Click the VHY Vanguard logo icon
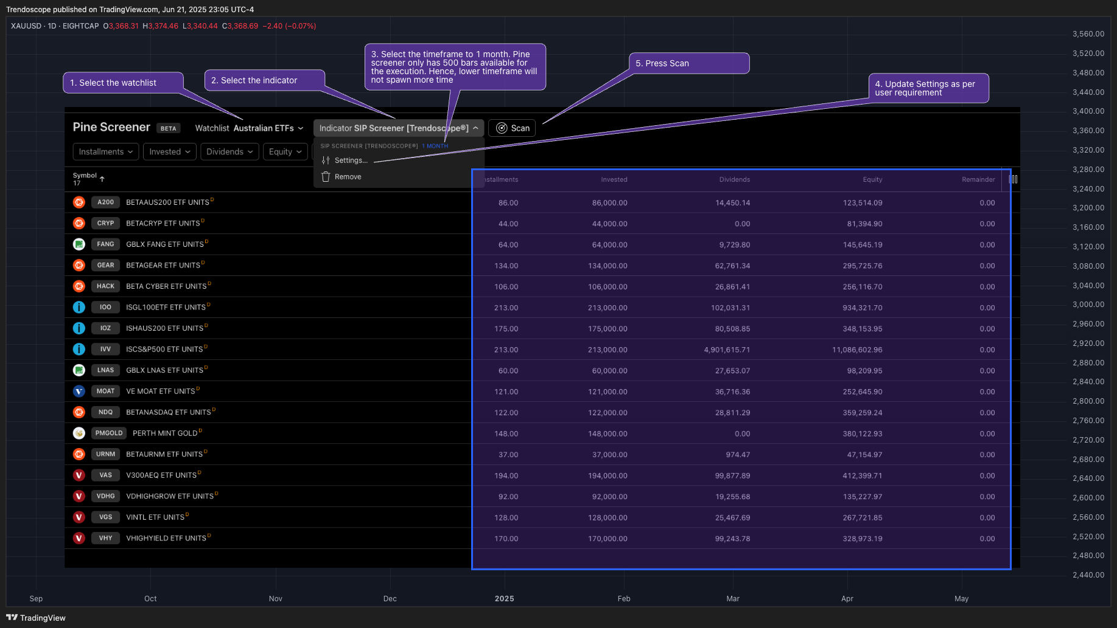Image resolution: width=1117 pixels, height=628 pixels. tap(79, 538)
